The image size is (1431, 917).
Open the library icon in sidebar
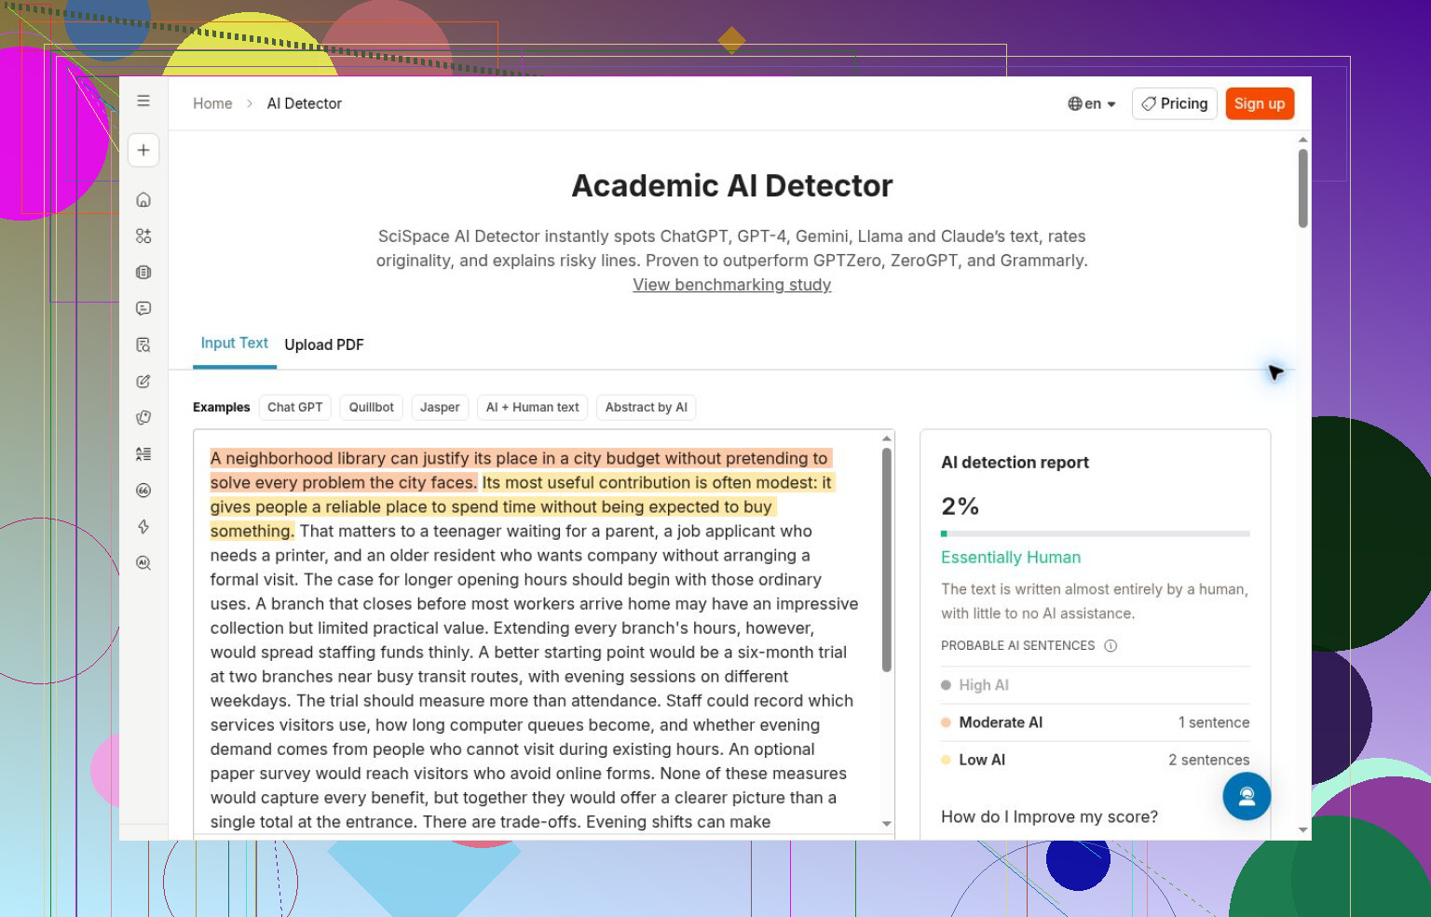(143, 272)
